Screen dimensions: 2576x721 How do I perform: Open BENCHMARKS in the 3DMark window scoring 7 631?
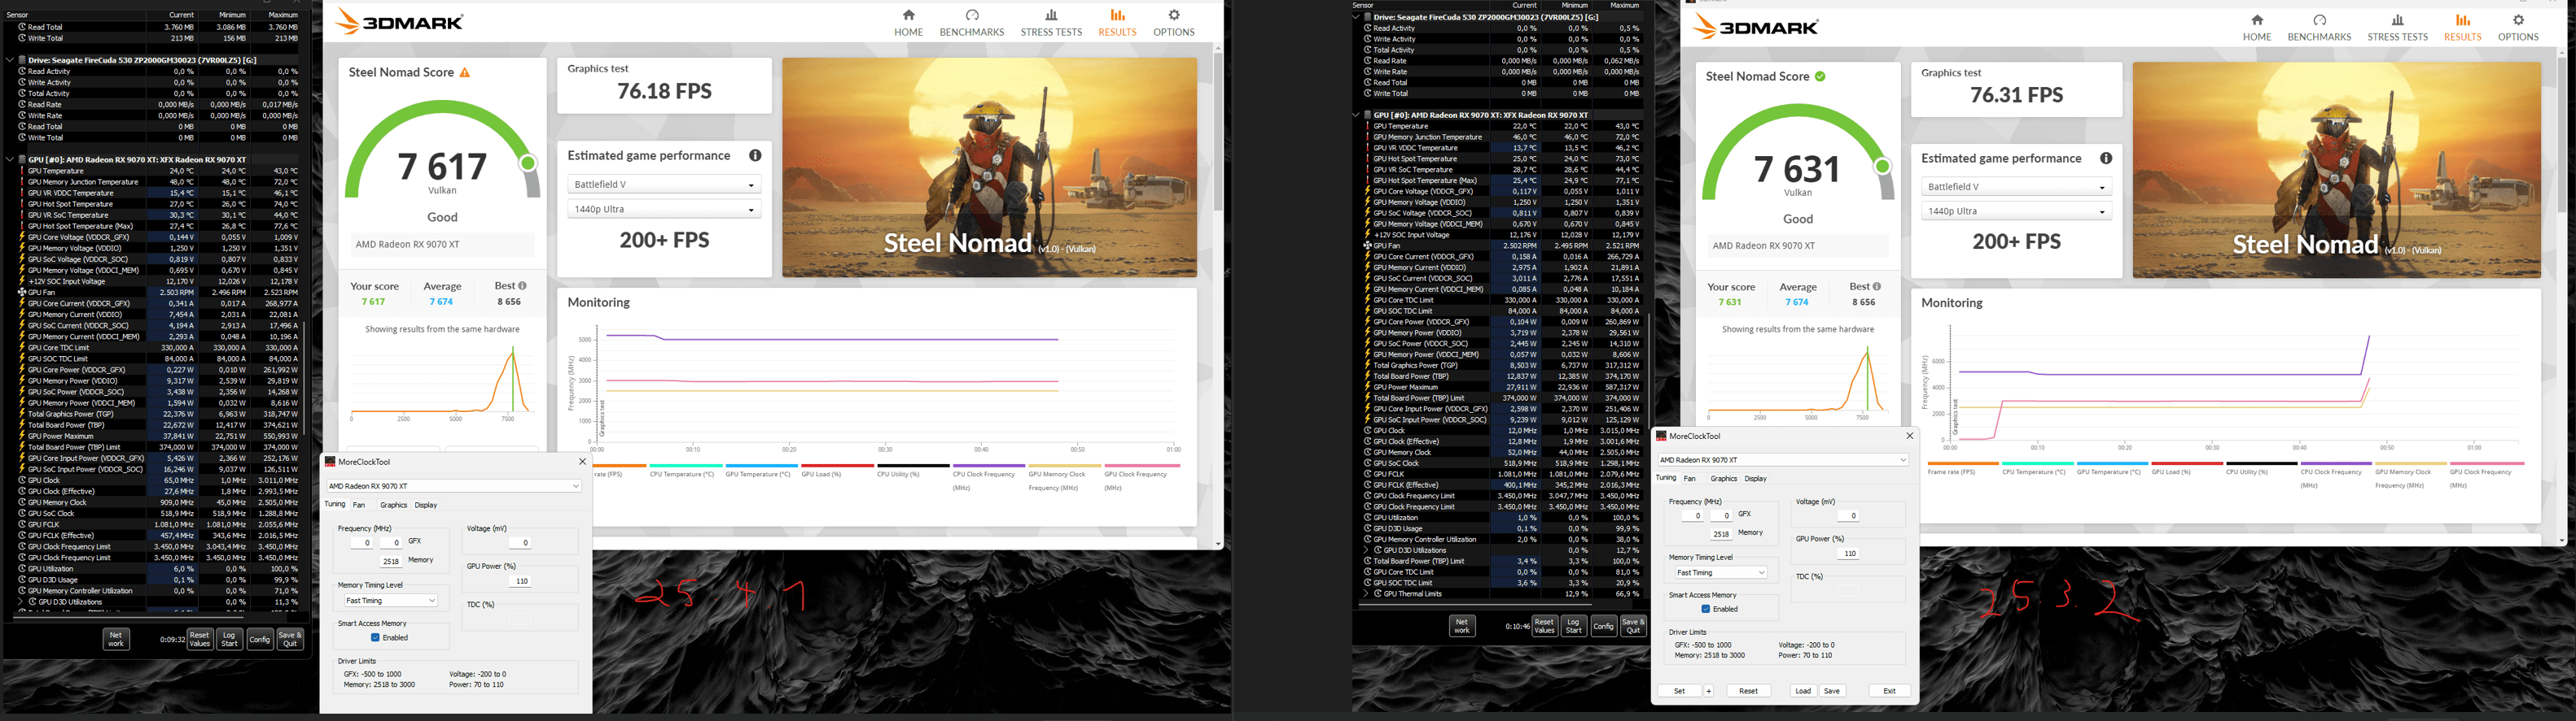coord(2319,28)
